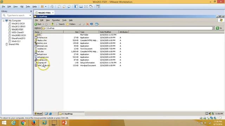225x126 pixels.
Task: Open Chrome from the host taskbar
Action: [x=24, y=123]
